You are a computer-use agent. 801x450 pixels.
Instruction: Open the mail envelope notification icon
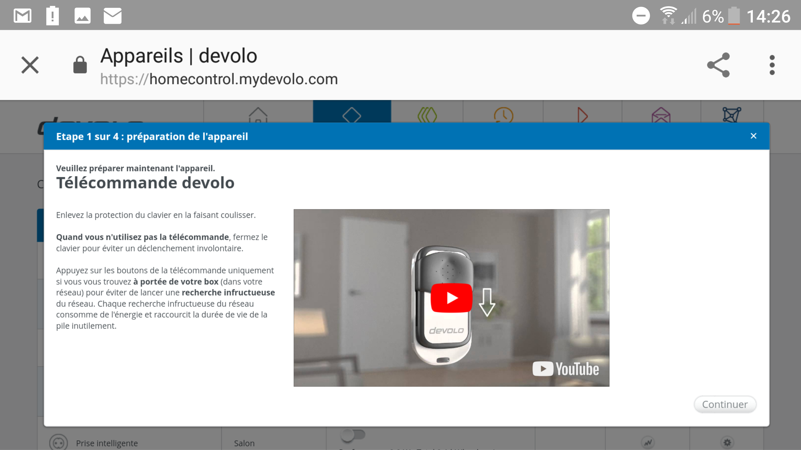pyautogui.click(x=113, y=16)
